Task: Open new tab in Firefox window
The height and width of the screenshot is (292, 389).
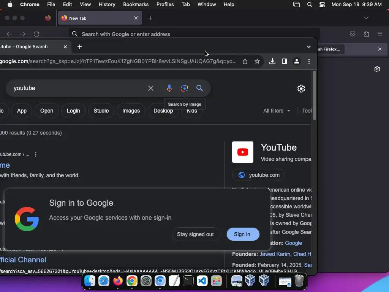Action: point(150,18)
